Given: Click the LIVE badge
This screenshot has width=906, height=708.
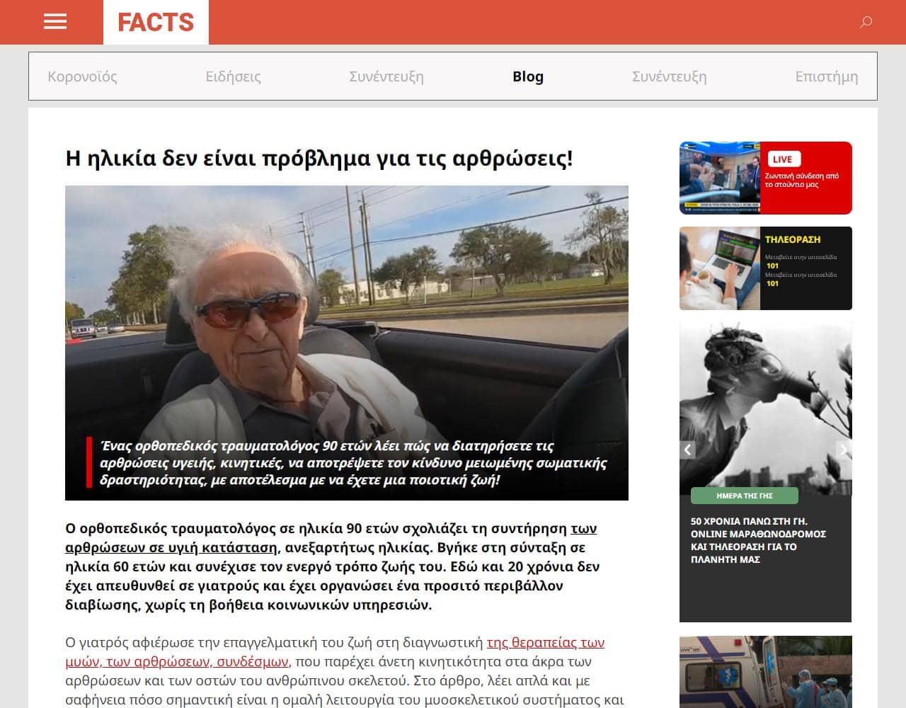Looking at the screenshot, I should point(782,159).
